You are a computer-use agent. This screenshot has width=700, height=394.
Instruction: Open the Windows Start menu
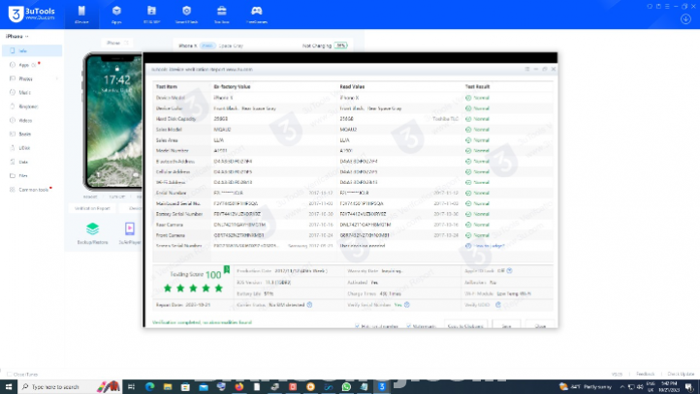click(x=9, y=387)
